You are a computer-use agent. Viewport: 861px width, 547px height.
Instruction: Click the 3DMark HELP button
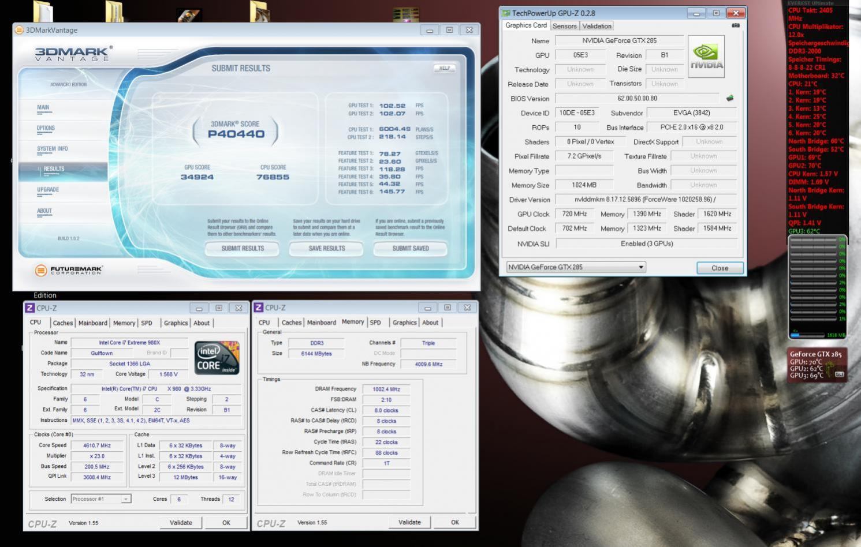445,68
